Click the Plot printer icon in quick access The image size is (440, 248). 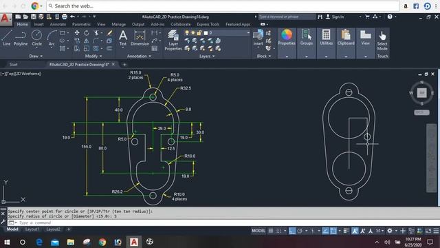(65, 17)
